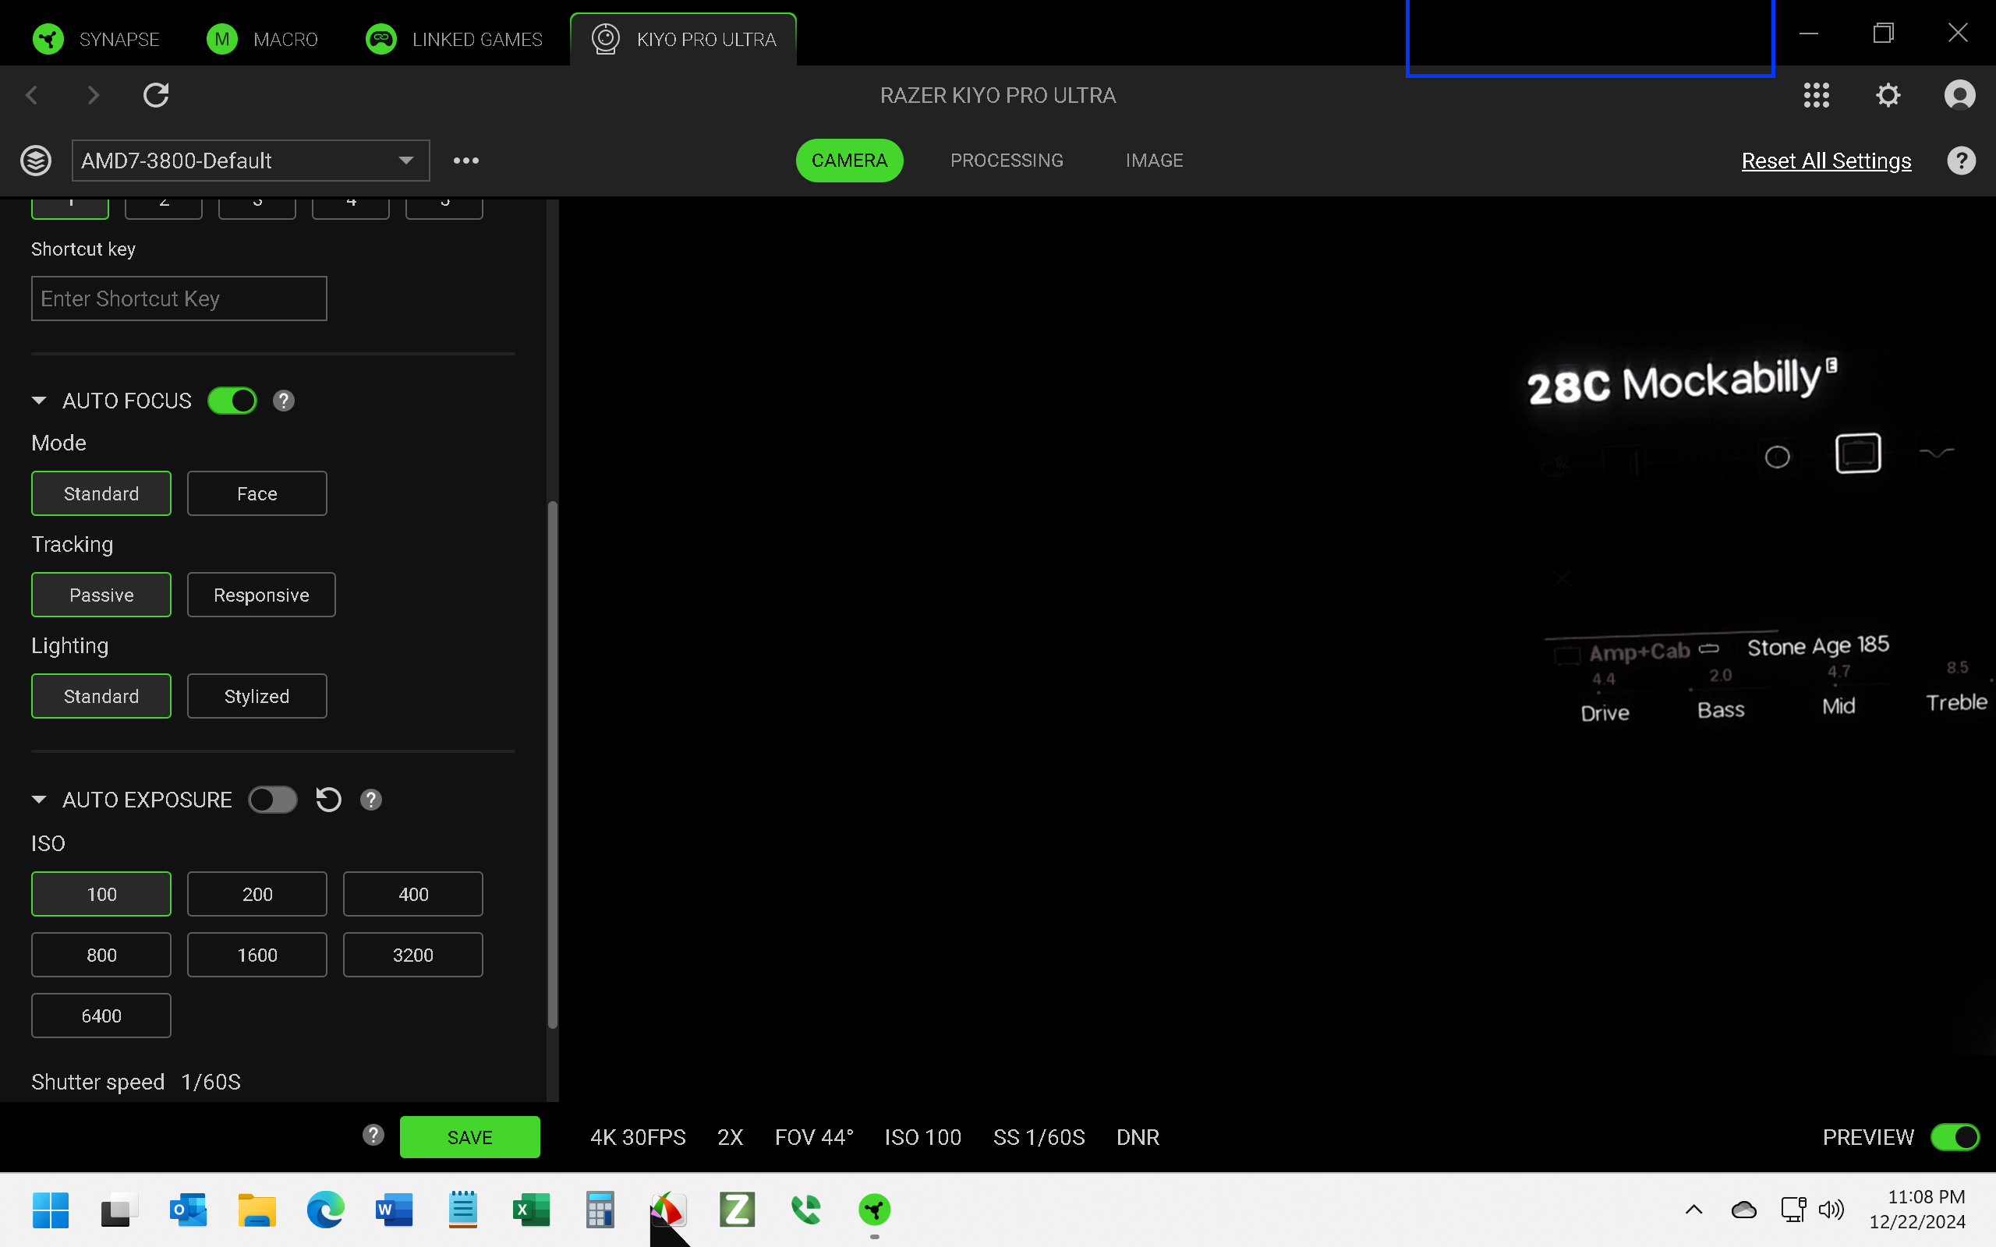The image size is (1996, 1247).
Task: Click the Auto Exposure reset icon
Action: (328, 799)
